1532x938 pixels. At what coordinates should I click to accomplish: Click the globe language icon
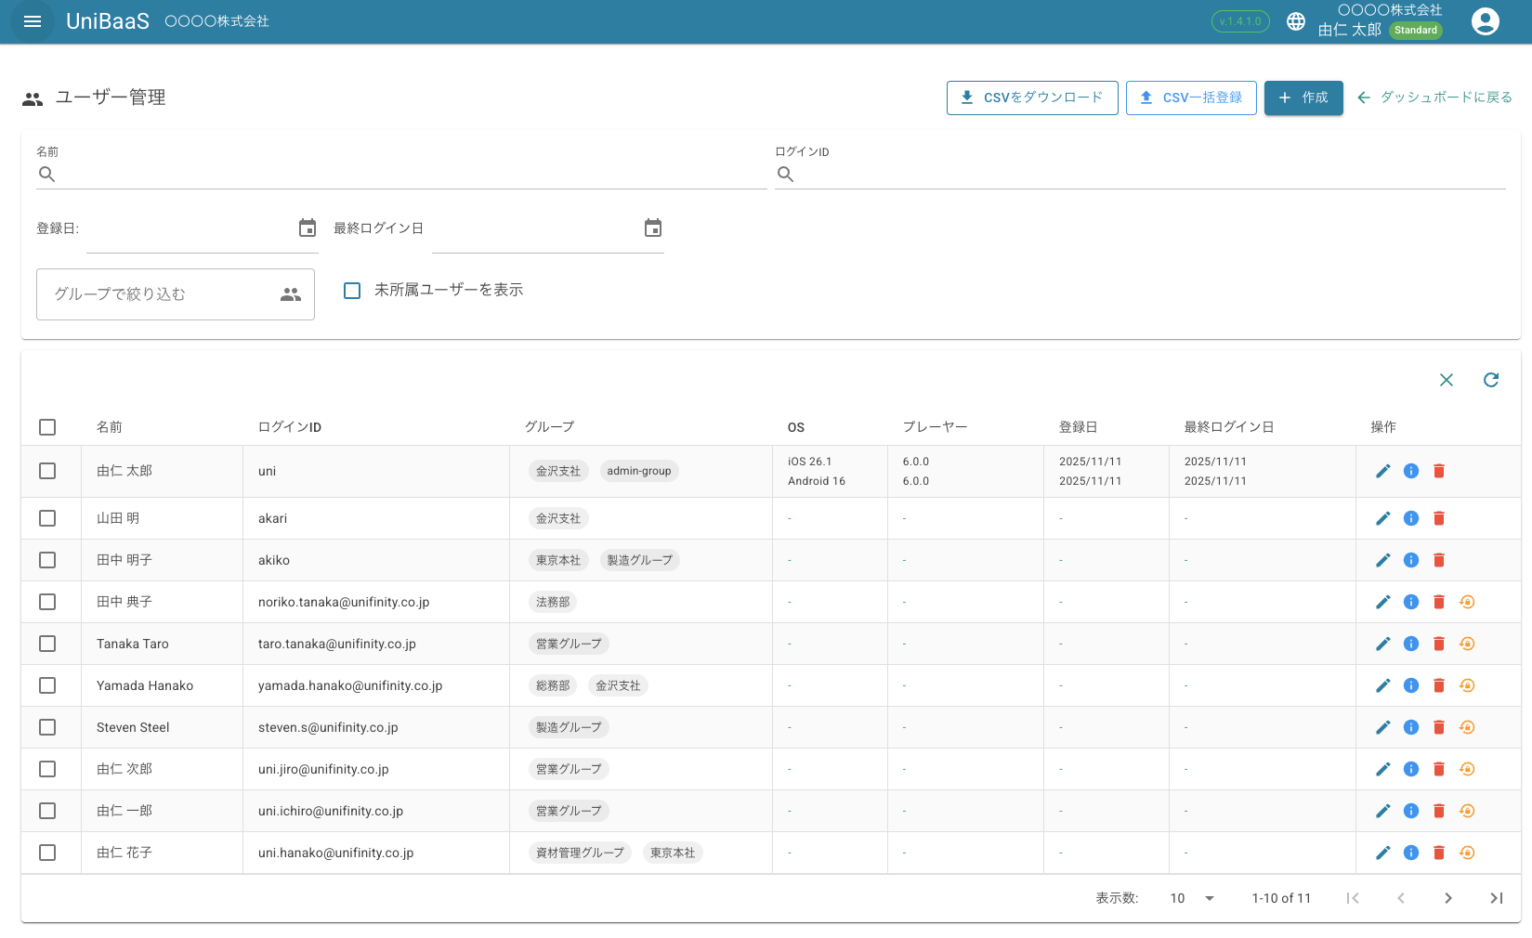click(x=1296, y=21)
